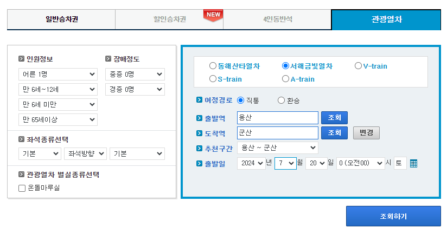Viewport: 447px width, 228px height.
Task: Click the 변경 swap stations button
Action: pos(366,132)
